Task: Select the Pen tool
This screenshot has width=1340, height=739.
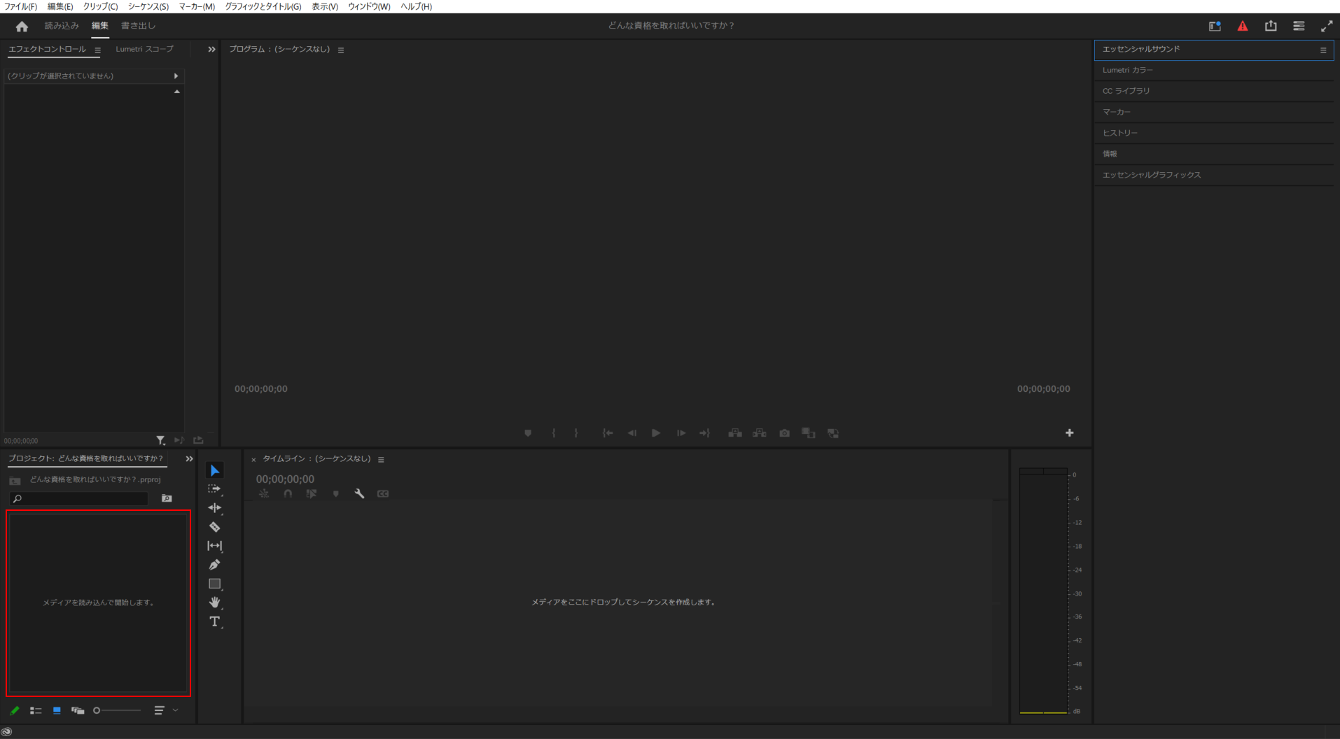Action: coord(215,565)
